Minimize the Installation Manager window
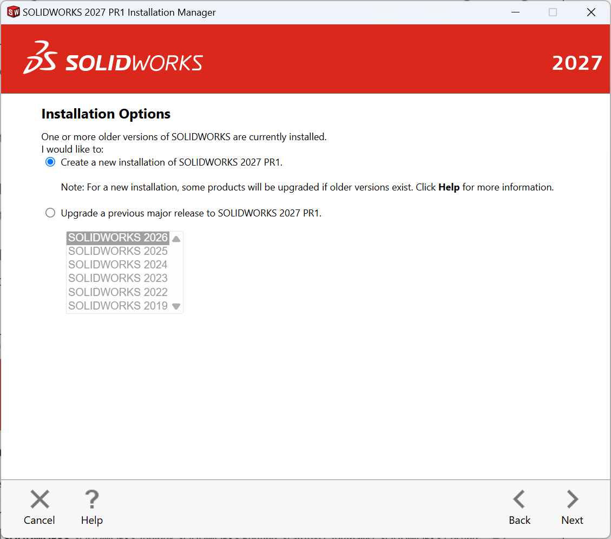The width and height of the screenshot is (611, 539). [x=516, y=12]
